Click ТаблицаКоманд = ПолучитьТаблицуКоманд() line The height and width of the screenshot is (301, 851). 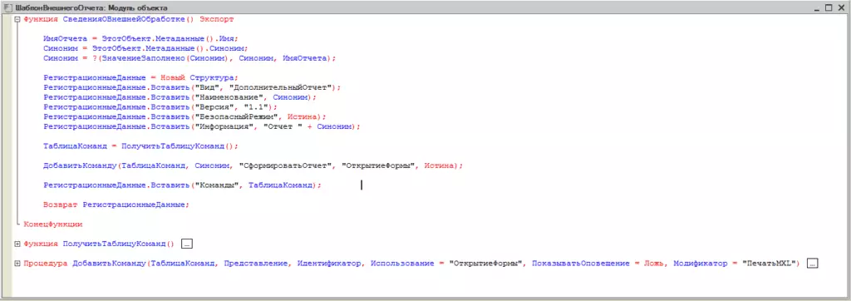point(141,146)
